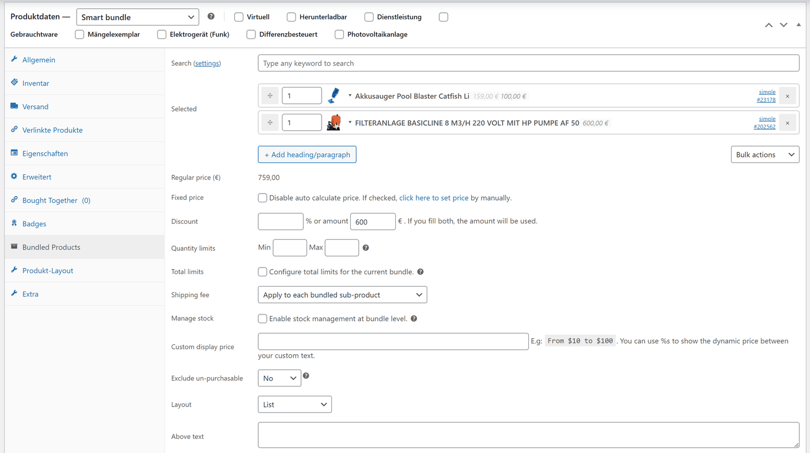Click help icon next to Quantity limits
This screenshot has height=453, width=810.
coord(366,248)
